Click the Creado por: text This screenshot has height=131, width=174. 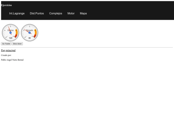click(x=6, y=55)
